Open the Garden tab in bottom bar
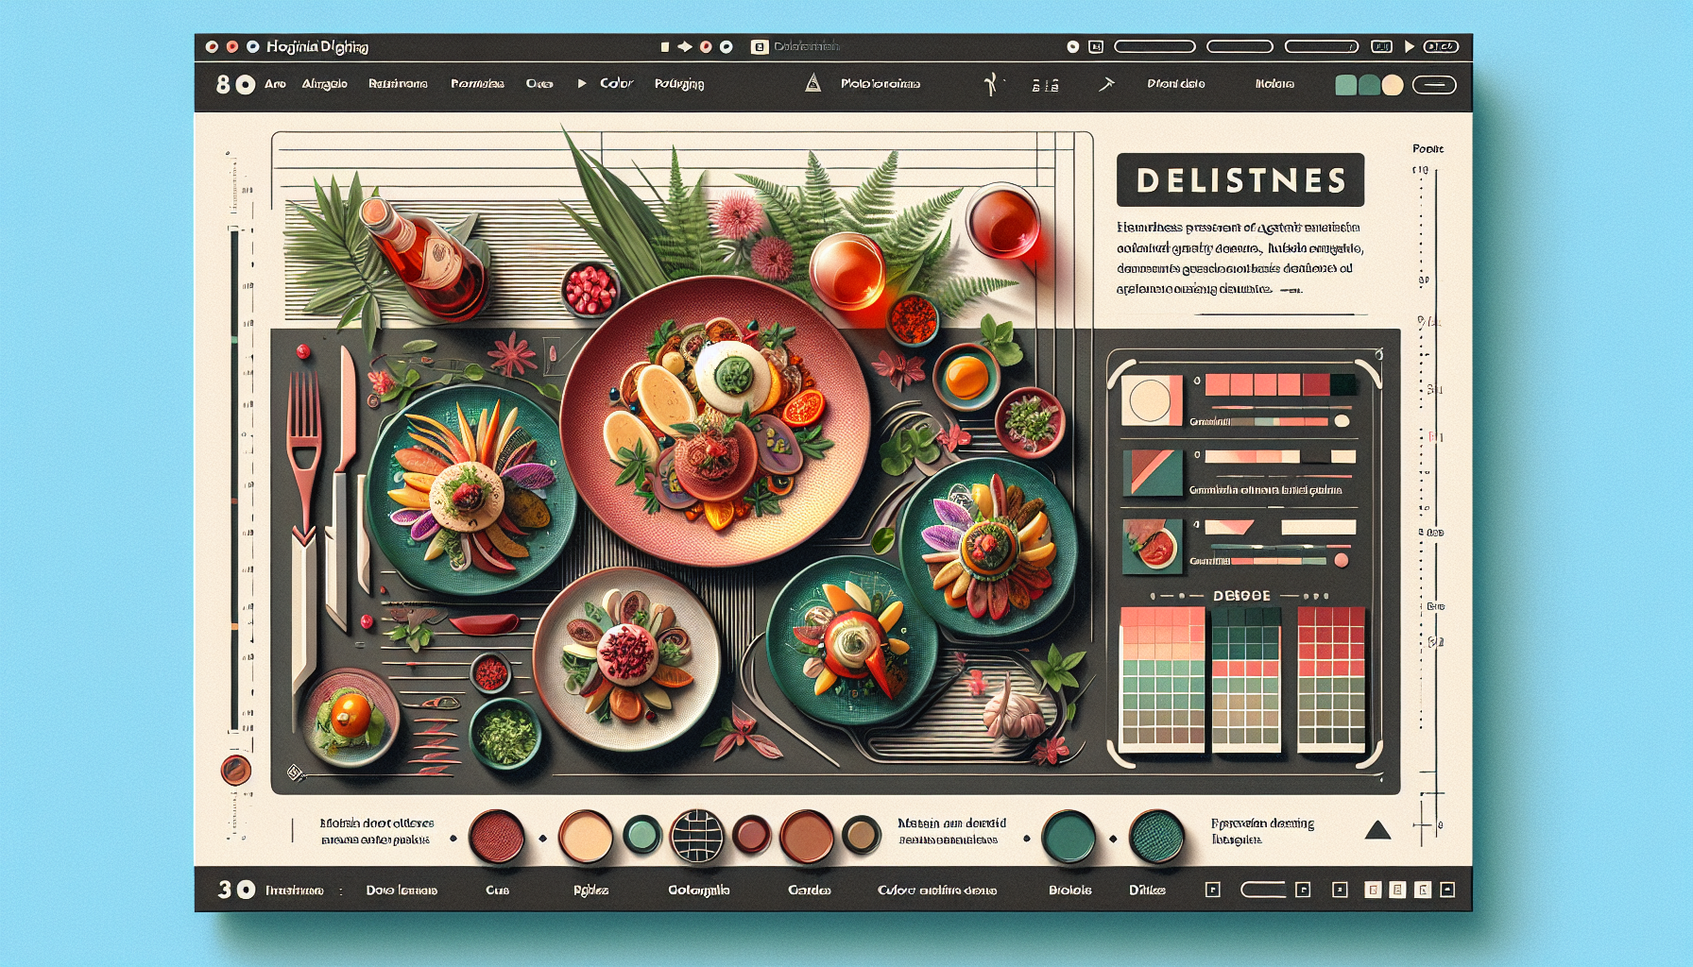Screen dimensions: 1693x967 pyautogui.click(x=809, y=890)
